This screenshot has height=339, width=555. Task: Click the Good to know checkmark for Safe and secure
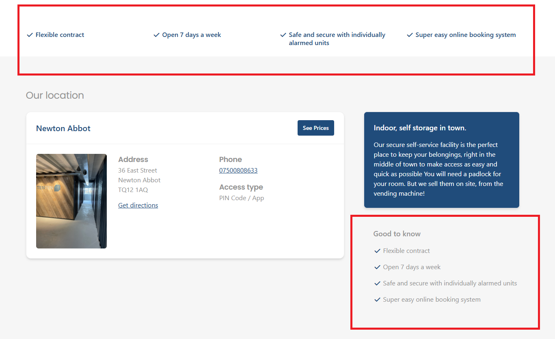pos(377,284)
